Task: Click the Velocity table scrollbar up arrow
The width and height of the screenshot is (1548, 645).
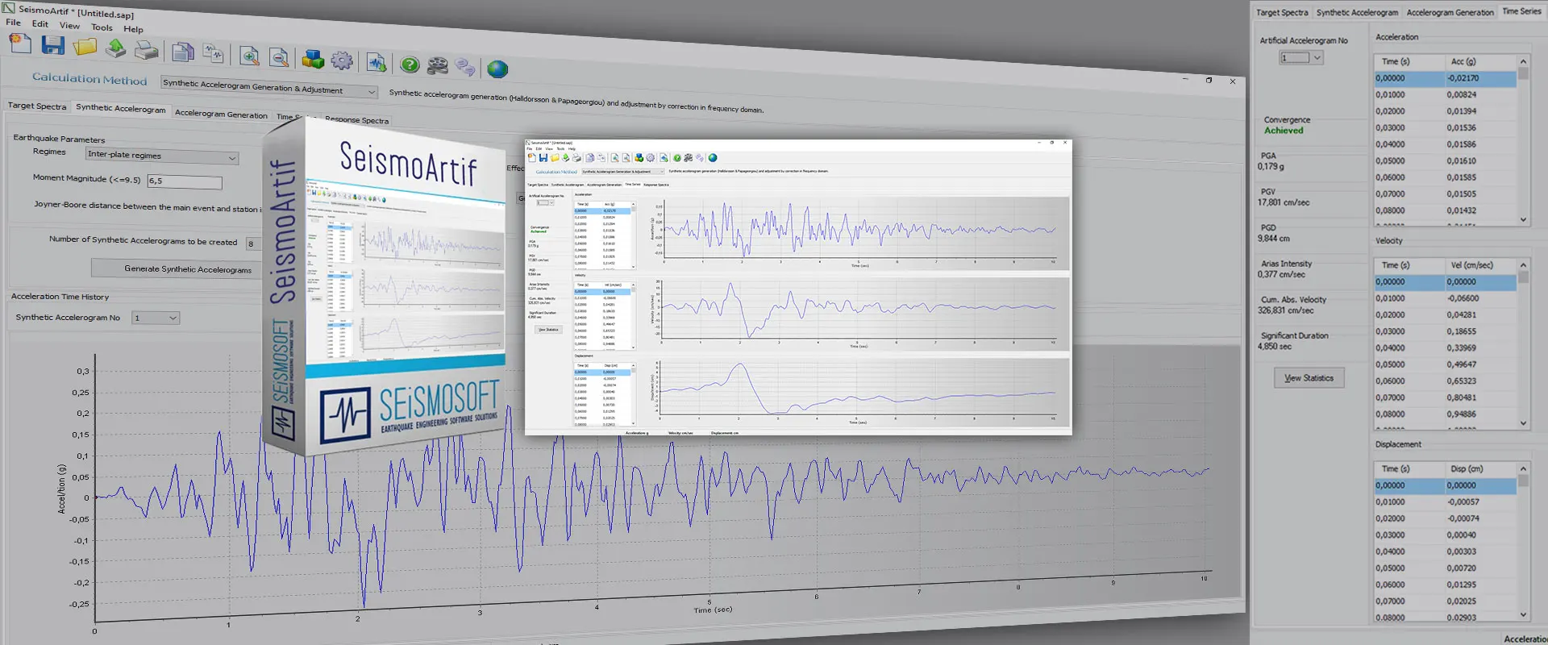Action: pos(1523,265)
